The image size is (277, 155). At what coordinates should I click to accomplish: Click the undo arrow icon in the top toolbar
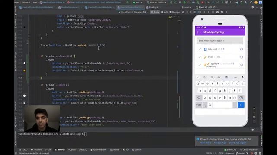(x=231, y=3)
